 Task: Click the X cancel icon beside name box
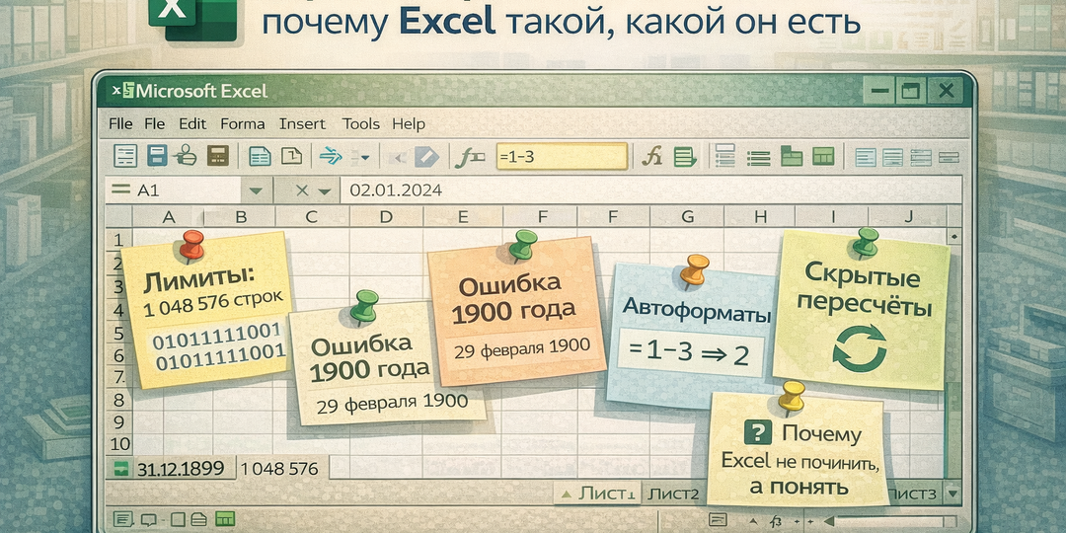[x=303, y=191]
